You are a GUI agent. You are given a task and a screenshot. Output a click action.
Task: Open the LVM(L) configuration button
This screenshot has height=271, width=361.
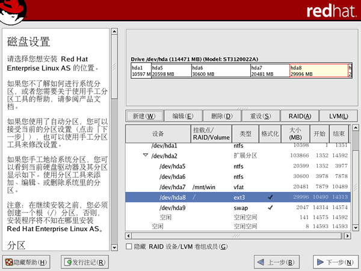tap(339, 116)
